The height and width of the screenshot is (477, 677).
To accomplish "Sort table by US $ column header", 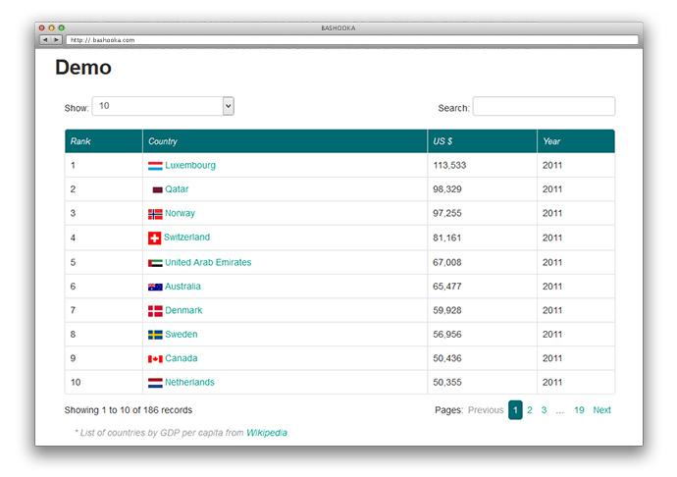I will pos(443,141).
